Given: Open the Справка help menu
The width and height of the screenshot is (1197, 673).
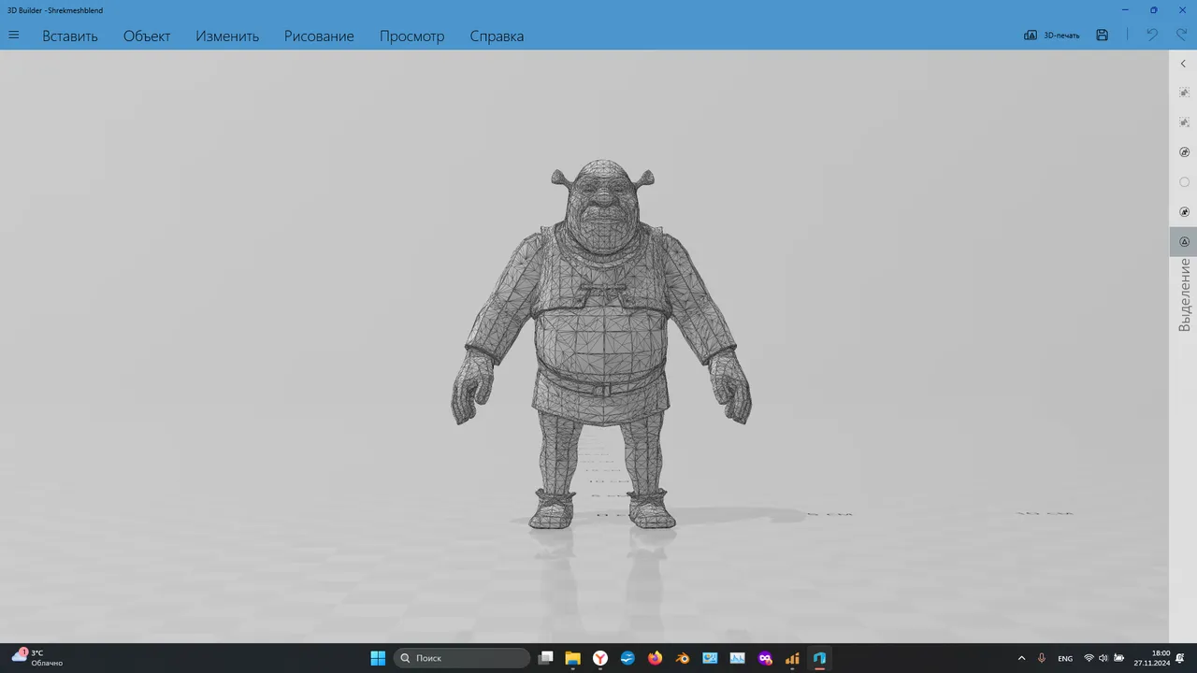Looking at the screenshot, I should point(497,36).
